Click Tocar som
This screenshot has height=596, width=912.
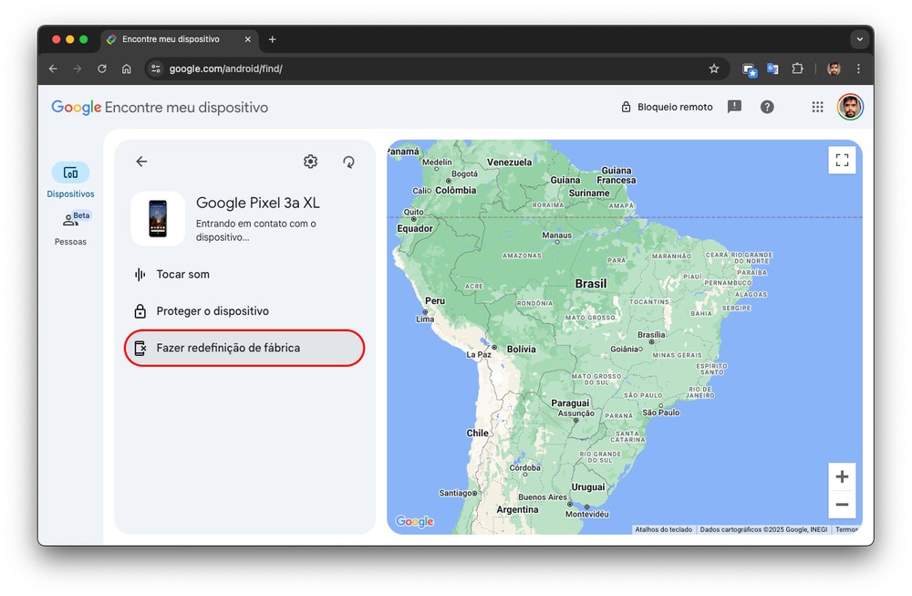click(x=182, y=274)
